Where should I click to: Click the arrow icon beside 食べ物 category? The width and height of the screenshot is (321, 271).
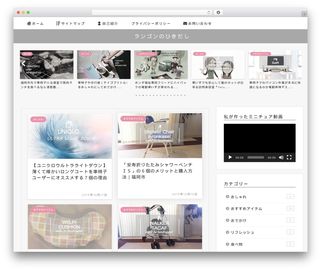click(x=227, y=244)
